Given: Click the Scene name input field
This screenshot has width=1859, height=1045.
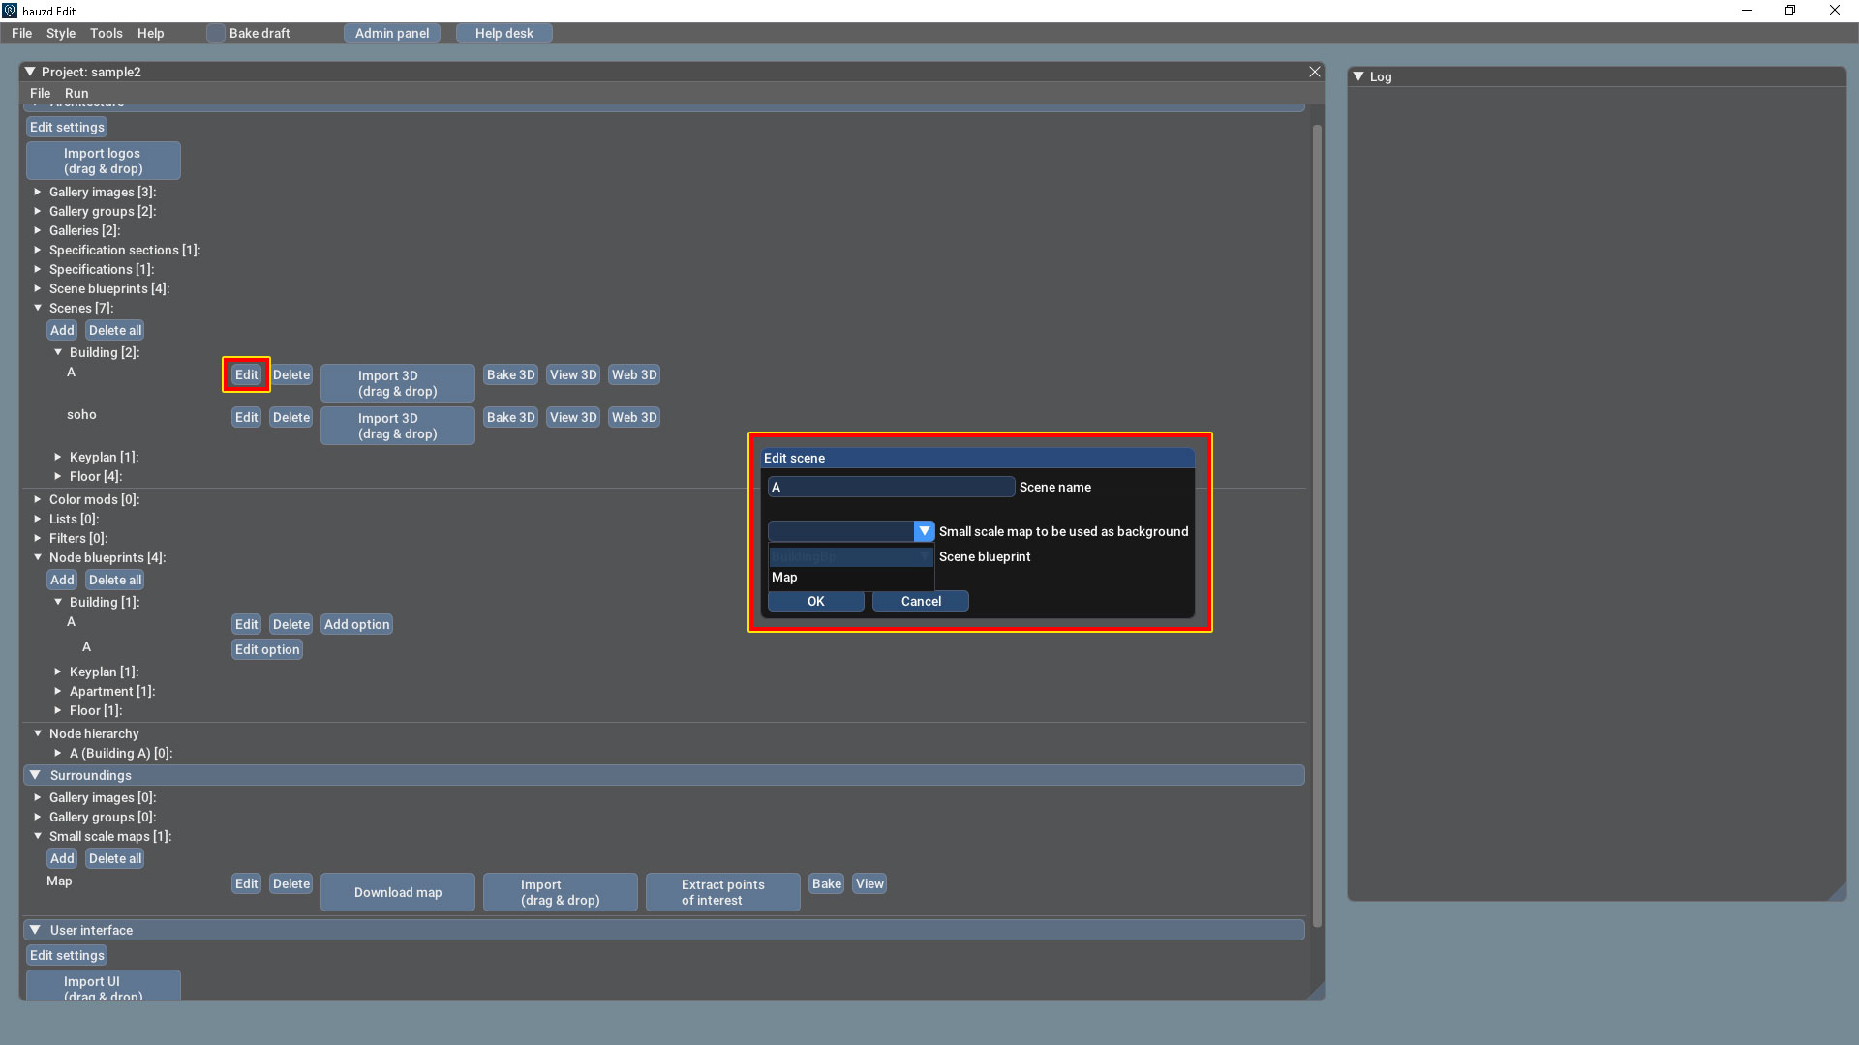Looking at the screenshot, I should [891, 487].
